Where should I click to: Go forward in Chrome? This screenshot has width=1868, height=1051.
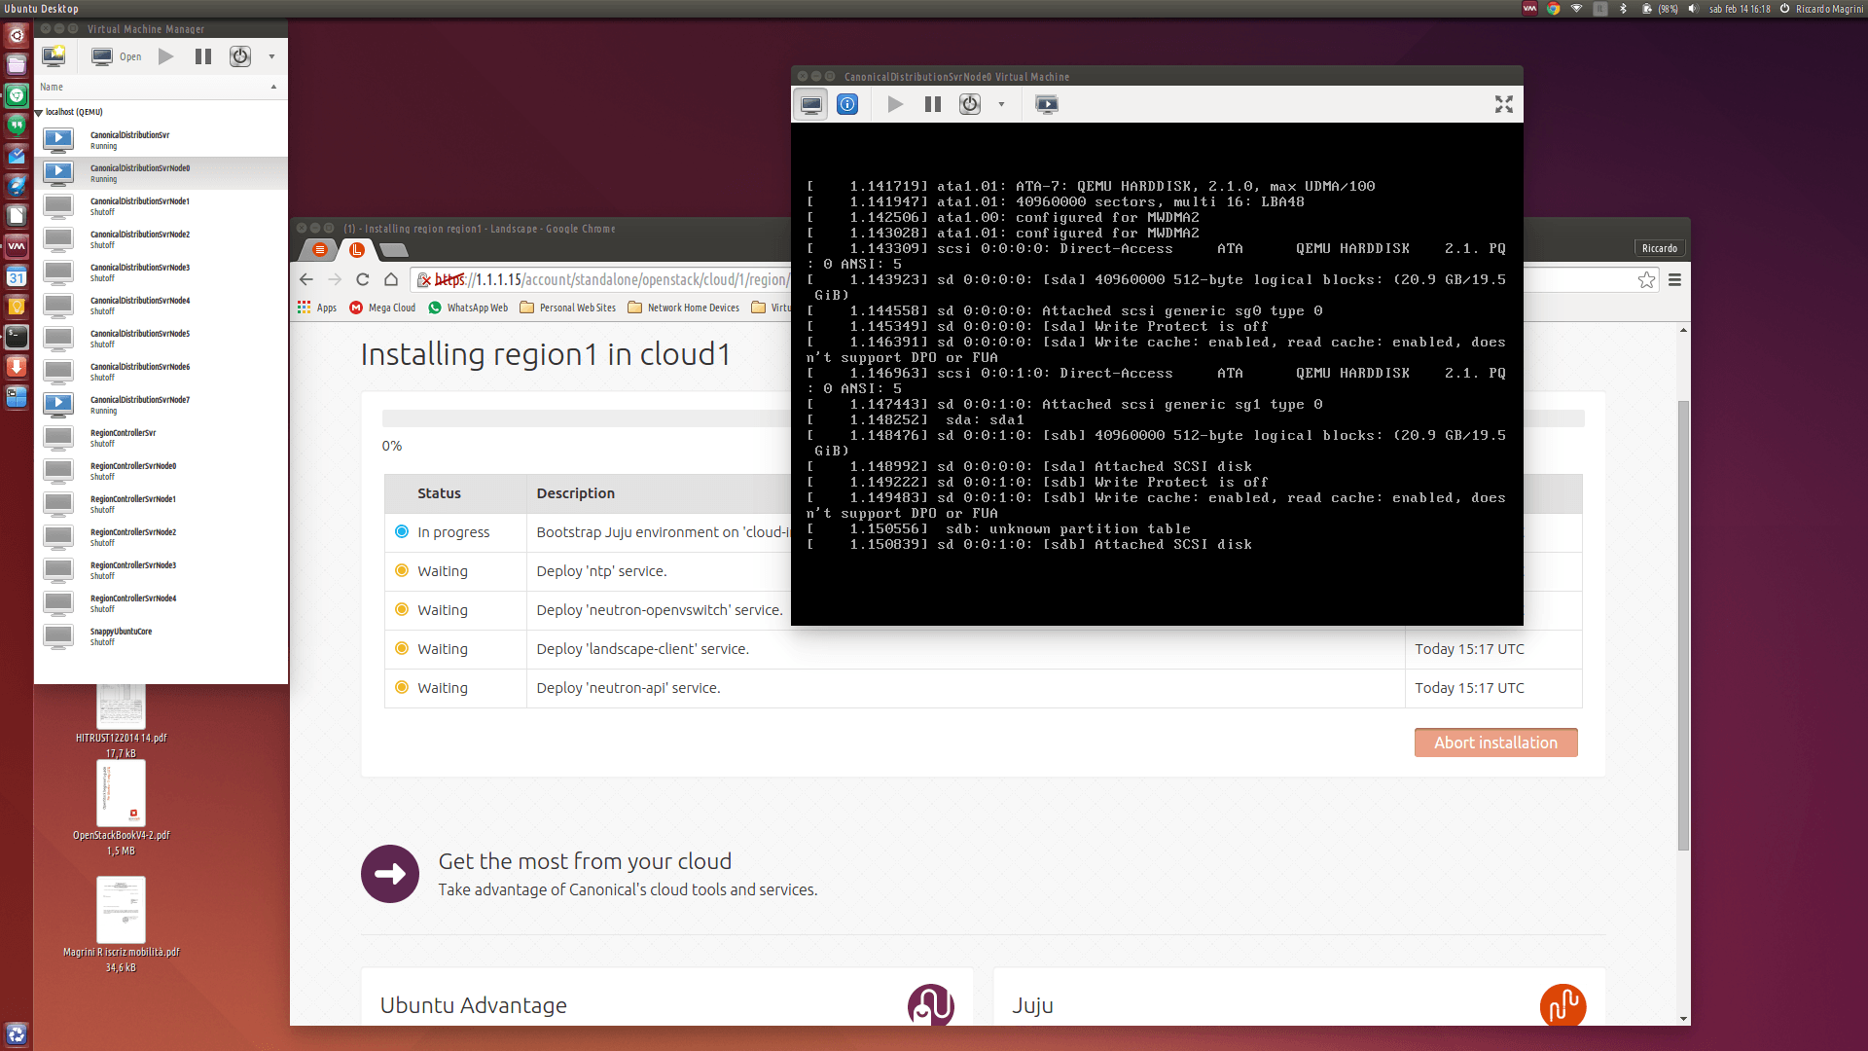(x=335, y=279)
